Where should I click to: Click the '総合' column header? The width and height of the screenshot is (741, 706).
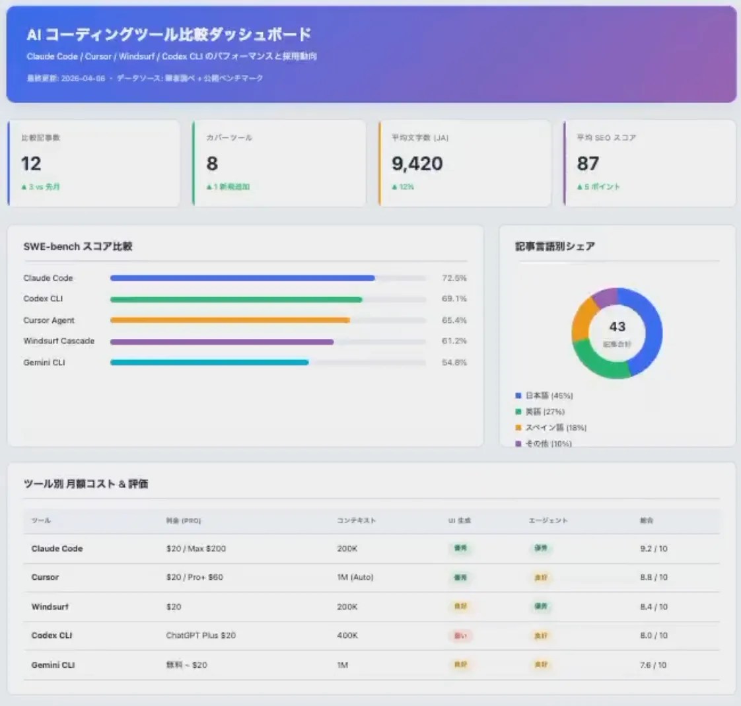[647, 520]
